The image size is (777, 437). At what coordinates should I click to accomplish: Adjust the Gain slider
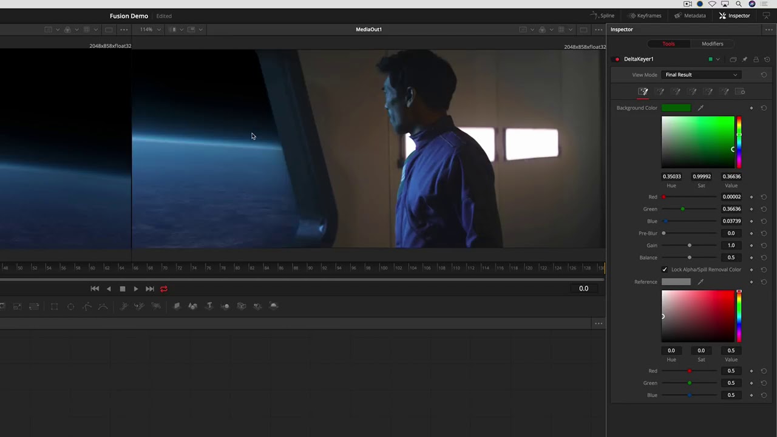689,245
